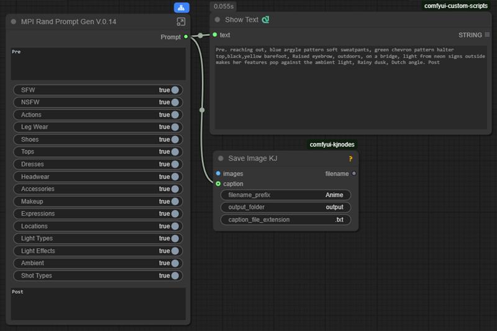Image resolution: width=497 pixels, height=331 pixels.
Task: Toggle the Shot Types option
Action: point(175,276)
